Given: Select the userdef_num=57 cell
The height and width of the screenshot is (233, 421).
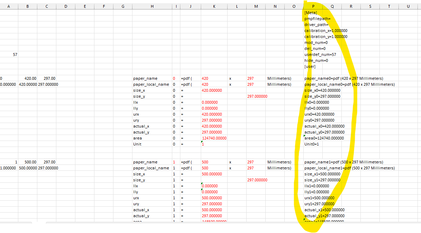Looking at the screenshot, I should (320, 54).
